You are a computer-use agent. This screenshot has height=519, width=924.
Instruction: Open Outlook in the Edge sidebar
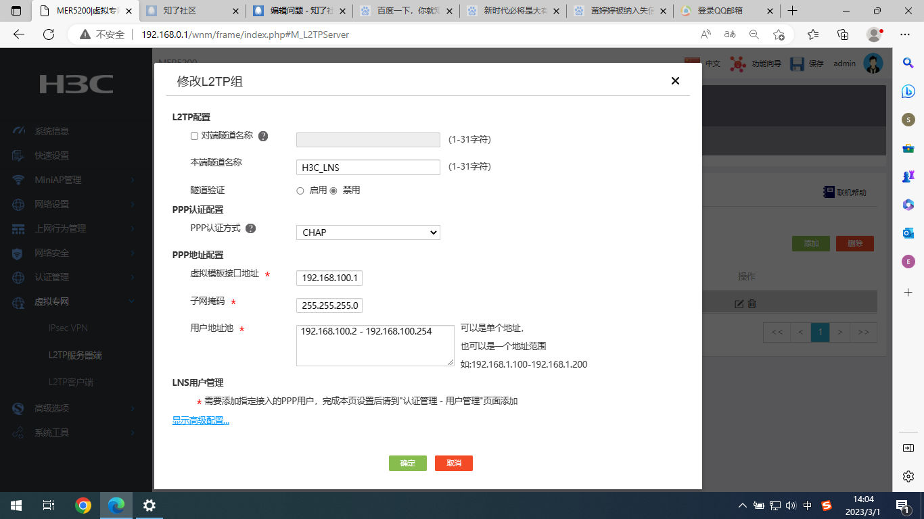pos(908,233)
